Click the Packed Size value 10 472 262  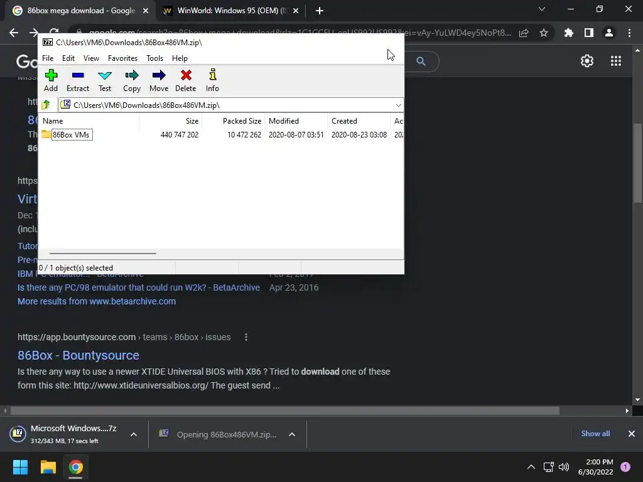(x=244, y=135)
